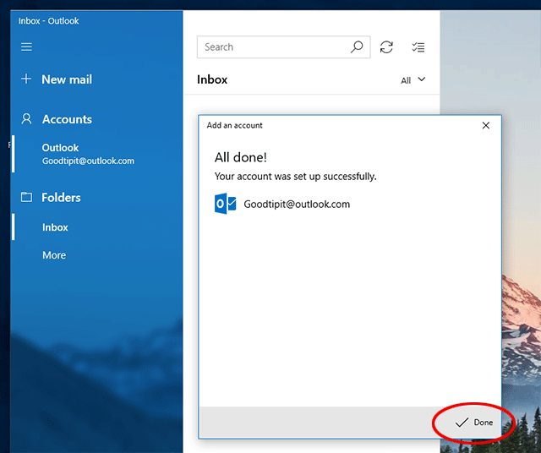Click the magnifying glass search icon
541x453 pixels.
(357, 47)
